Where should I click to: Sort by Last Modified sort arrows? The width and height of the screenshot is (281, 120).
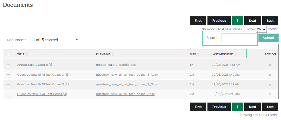pos(236,54)
